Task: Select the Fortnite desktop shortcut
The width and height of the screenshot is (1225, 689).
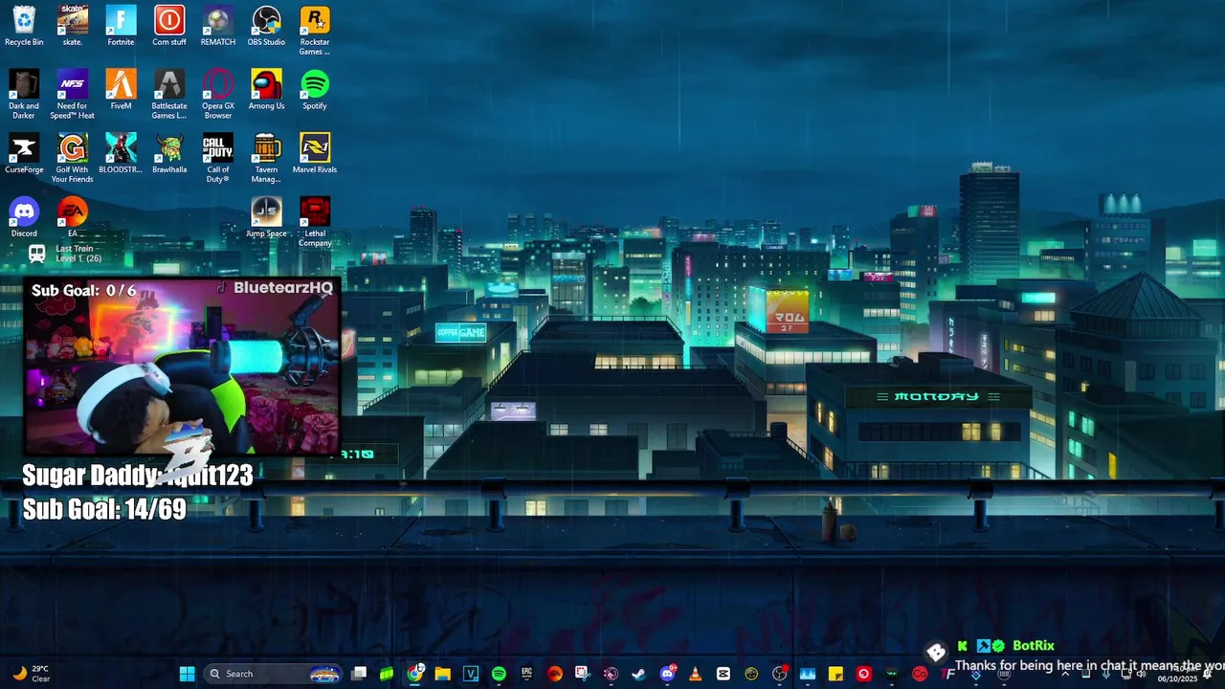Action: (x=121, y=26)
